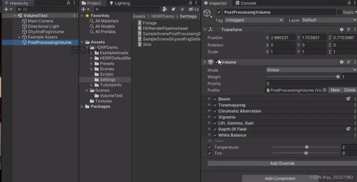Uncheck the Vignette override

[x=215, y=117]
